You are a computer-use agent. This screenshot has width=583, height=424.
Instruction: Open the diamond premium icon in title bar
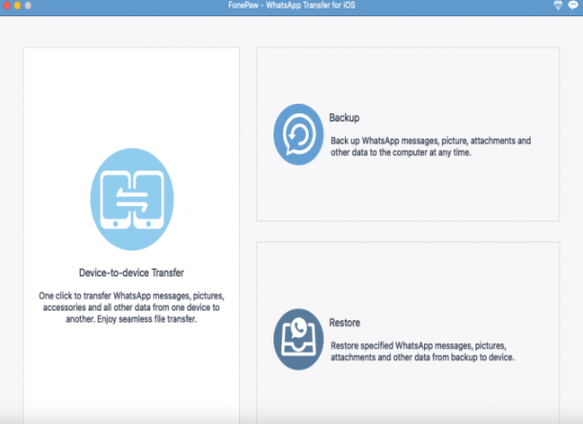pos(558,5)
